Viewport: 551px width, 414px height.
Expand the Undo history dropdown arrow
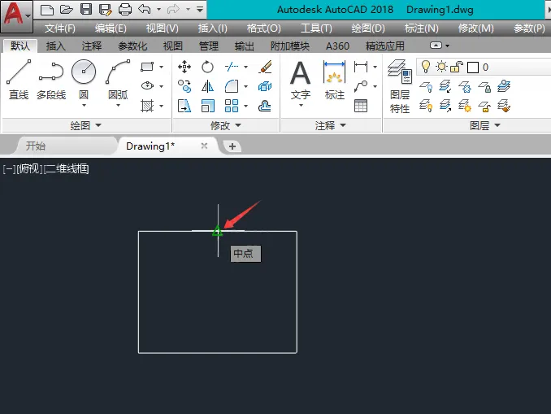(x=158, y=9)
